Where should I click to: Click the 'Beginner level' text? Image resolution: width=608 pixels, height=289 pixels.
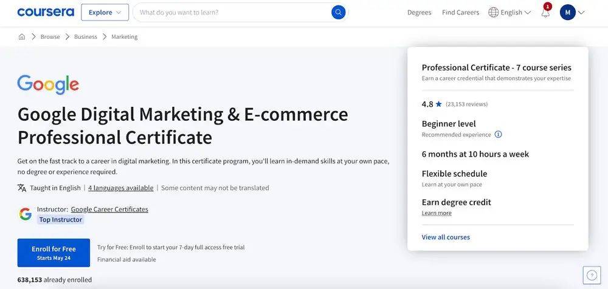449,124
